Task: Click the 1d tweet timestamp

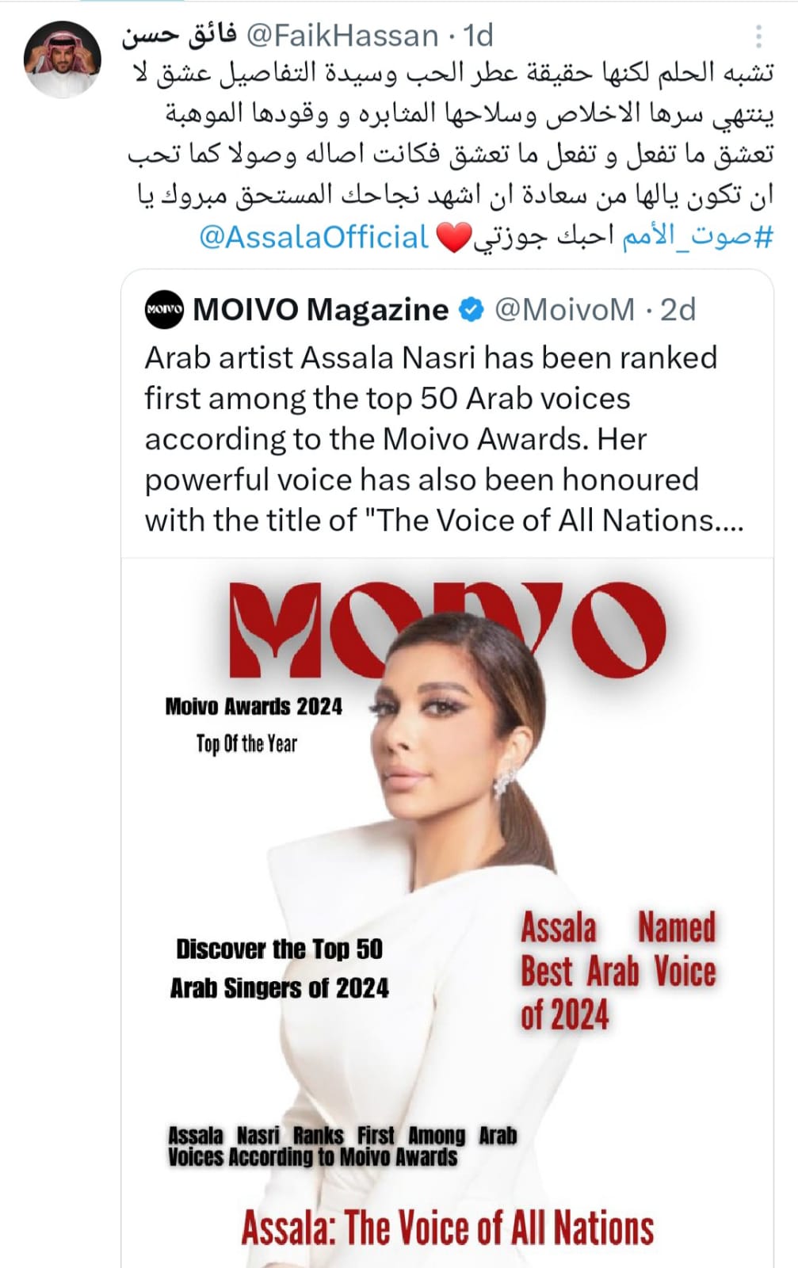Action: (x=478, y=36)
